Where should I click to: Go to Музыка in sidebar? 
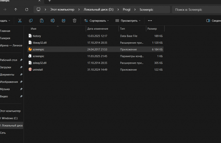tap(5, 89)
